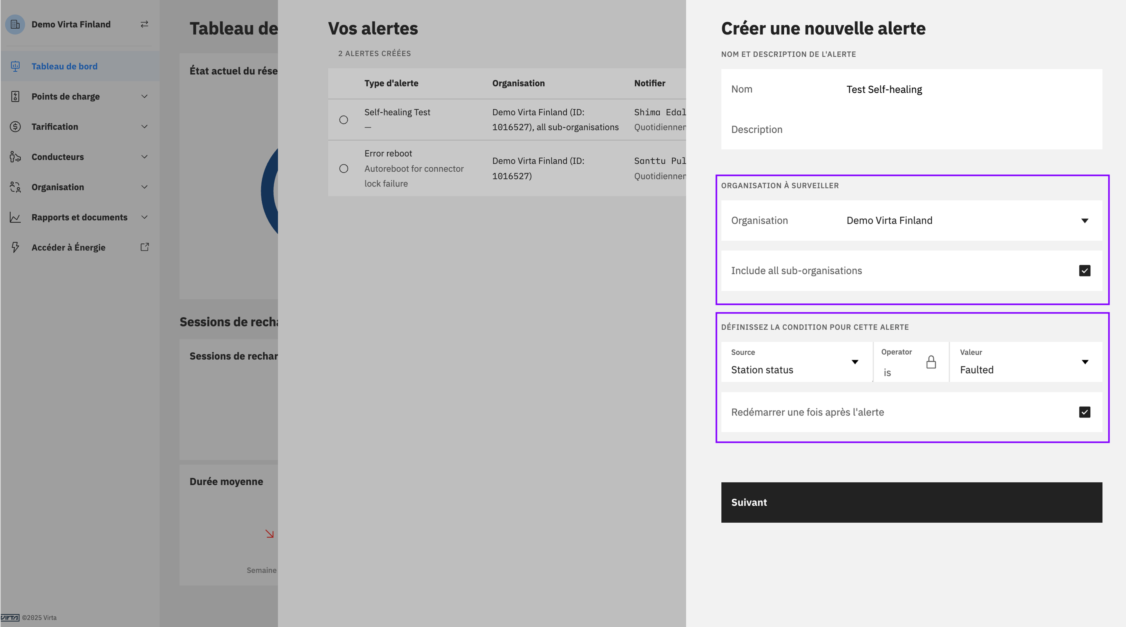
Task: Click the Organisation column header in alerts table
Action: click(x=518, y=83)
